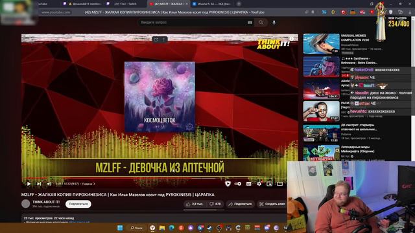This screenshot has width=415, height=233.
Task: Toggle the autoplay switch in player
Action: (238, 184)
